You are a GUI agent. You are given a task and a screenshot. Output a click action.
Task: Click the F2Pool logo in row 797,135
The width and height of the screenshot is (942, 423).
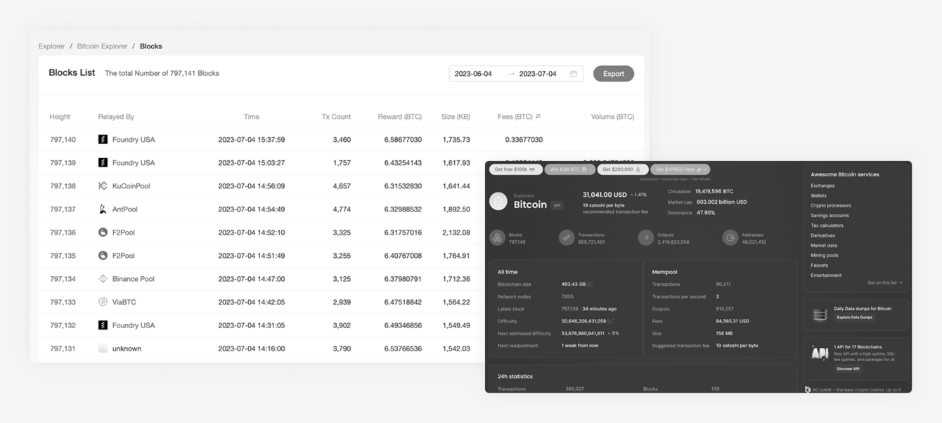pos(103,256)
